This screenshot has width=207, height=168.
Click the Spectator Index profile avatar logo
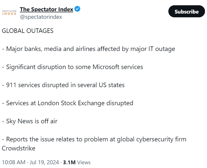pyautogui.click(x=9, y=12)
